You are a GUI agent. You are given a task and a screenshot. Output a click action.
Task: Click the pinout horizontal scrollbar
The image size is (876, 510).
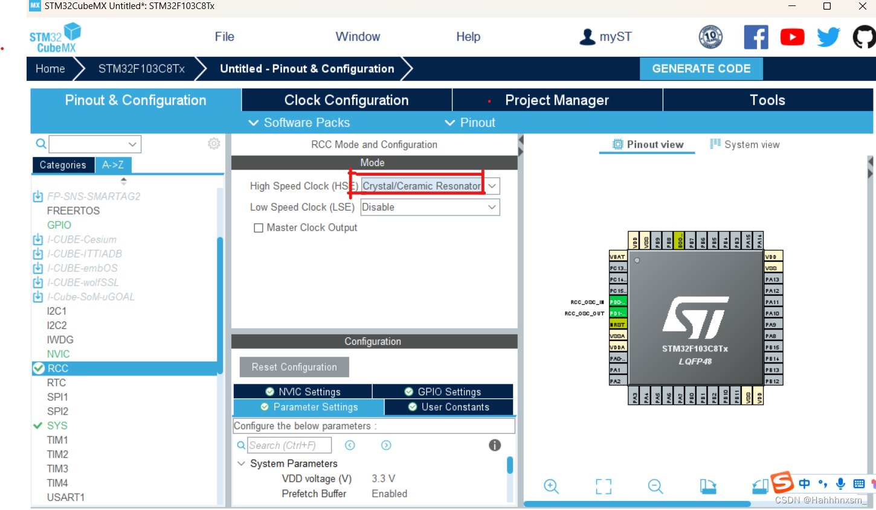pos(637,504)
